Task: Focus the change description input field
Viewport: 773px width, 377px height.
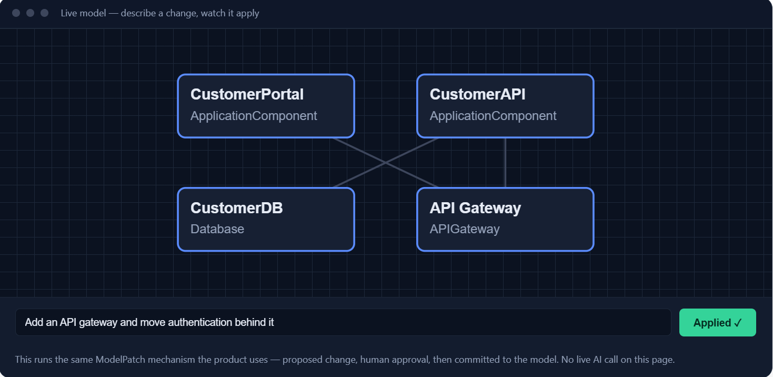Action: [343, 322]
